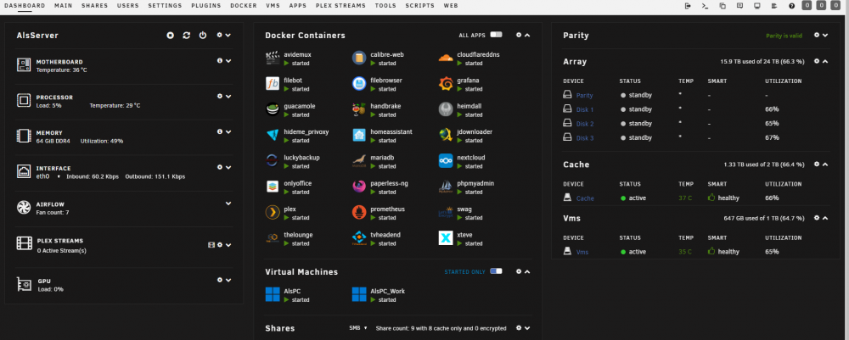This screenshot has width=849, height=340.
Task: Expand the Shares panel chevron
Action: (x=528, y=327)
